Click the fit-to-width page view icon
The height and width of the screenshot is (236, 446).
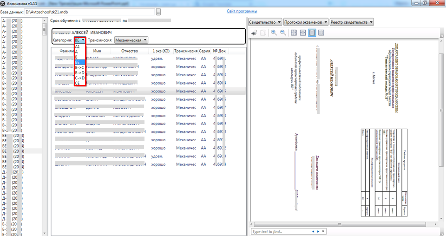click(x=302, y=33)
